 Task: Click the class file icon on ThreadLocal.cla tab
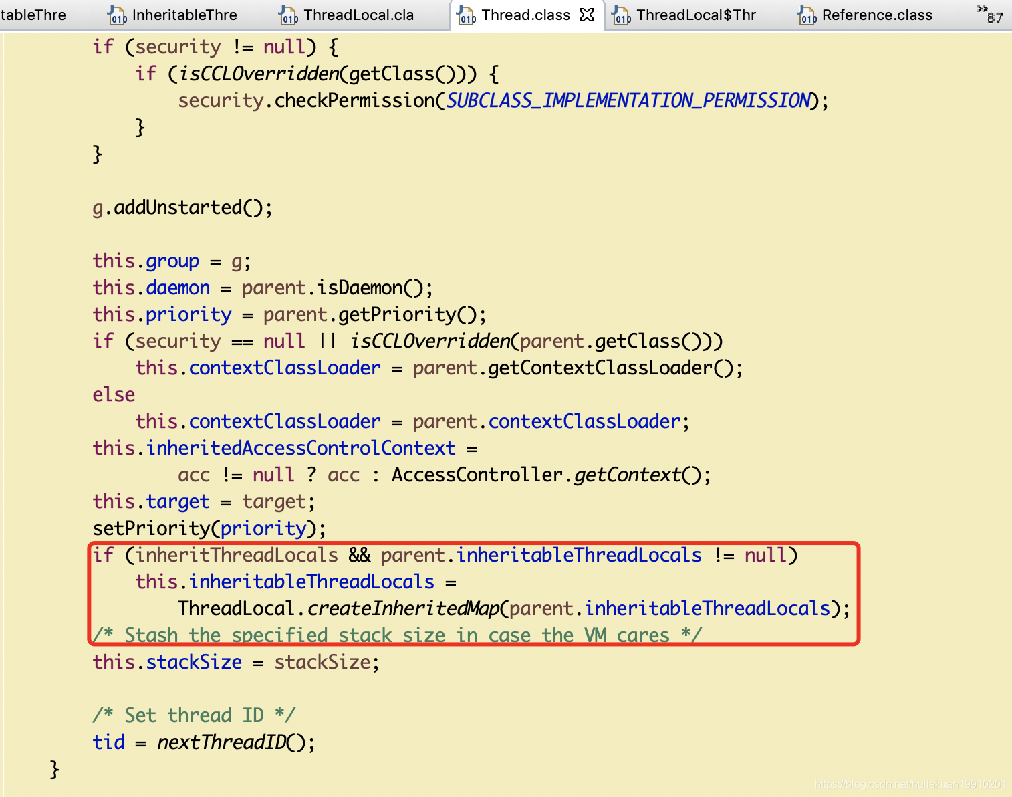coord(289,15)
